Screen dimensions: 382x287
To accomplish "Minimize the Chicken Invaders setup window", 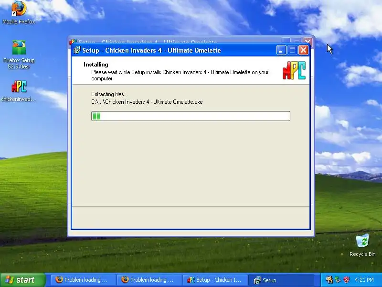I will 281,50.
